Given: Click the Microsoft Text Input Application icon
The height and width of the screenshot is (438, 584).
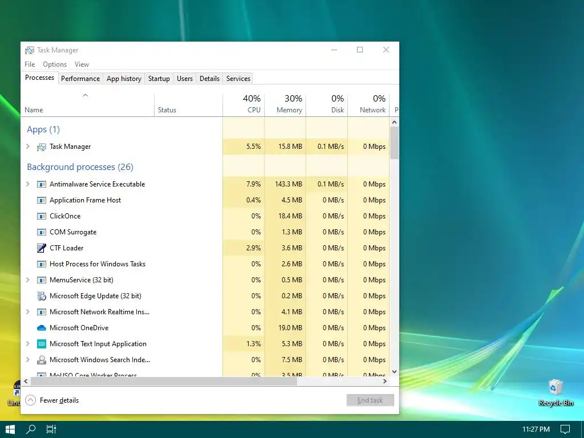Looking at the screenshot, I should (x=41, y=344).
